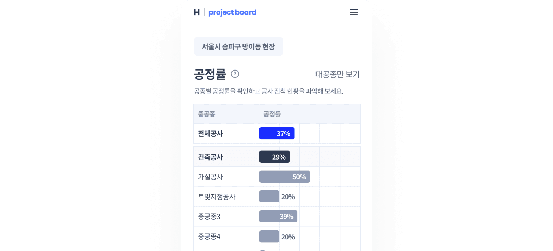Click the H logo icon
This screenshot has width=553, height=251.
pos(197,12)
